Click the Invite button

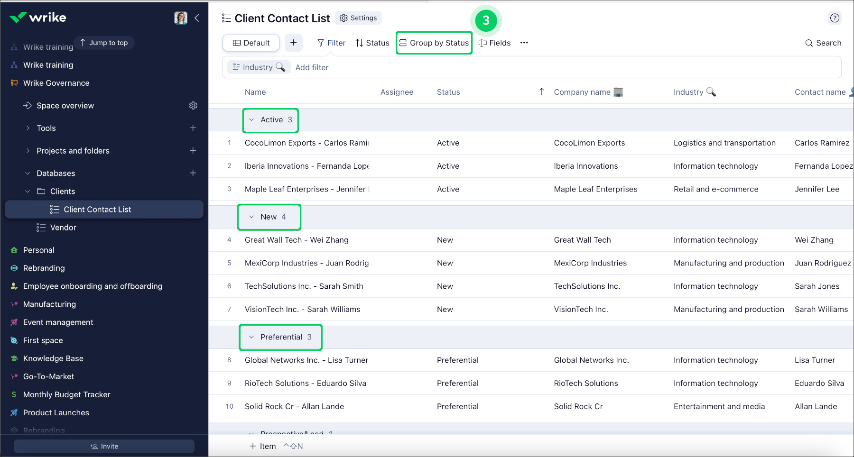(104, 446)
